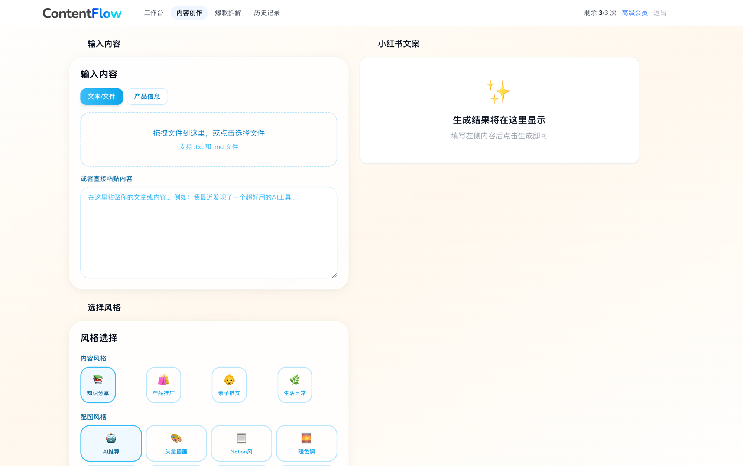Click into the paste content text area
The width and height of the screenshot is (743, 466).
(208, 232)
